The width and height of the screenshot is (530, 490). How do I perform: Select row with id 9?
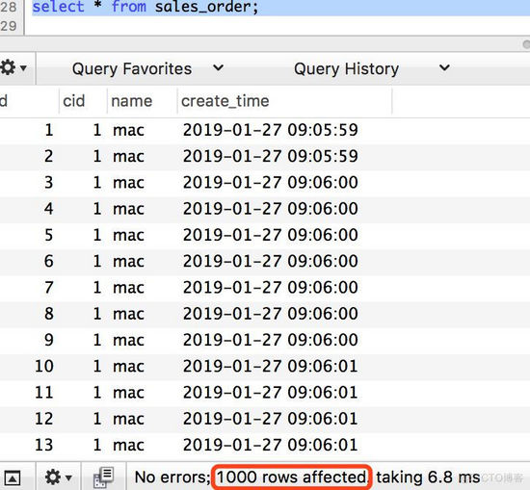point(265,340)
